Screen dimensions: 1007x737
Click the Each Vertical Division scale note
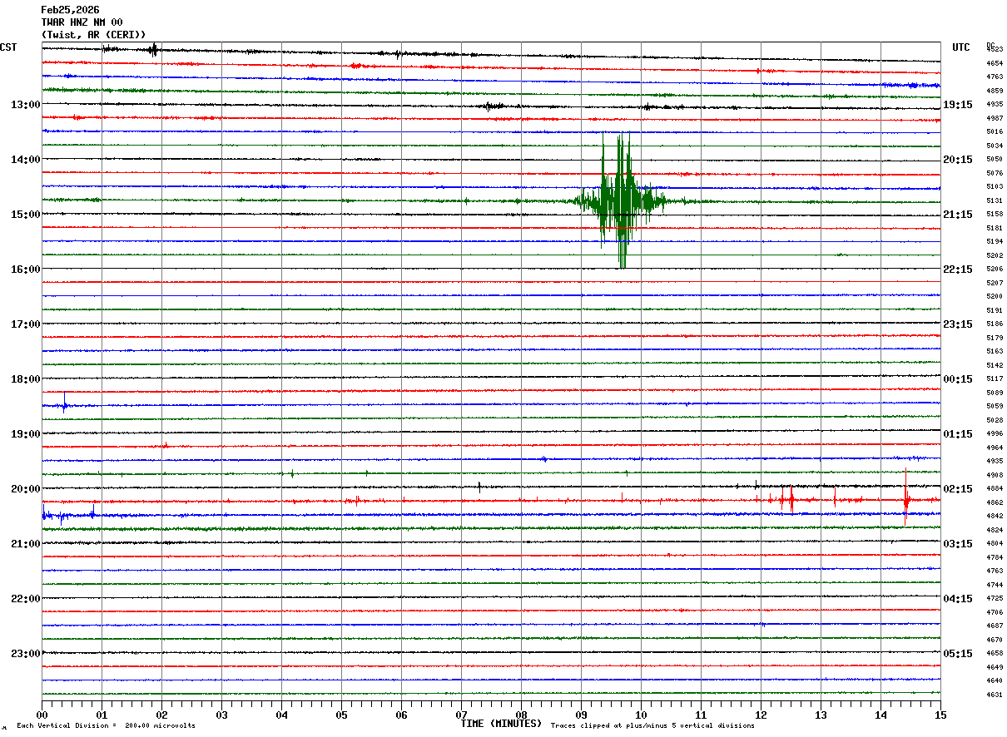106,726
